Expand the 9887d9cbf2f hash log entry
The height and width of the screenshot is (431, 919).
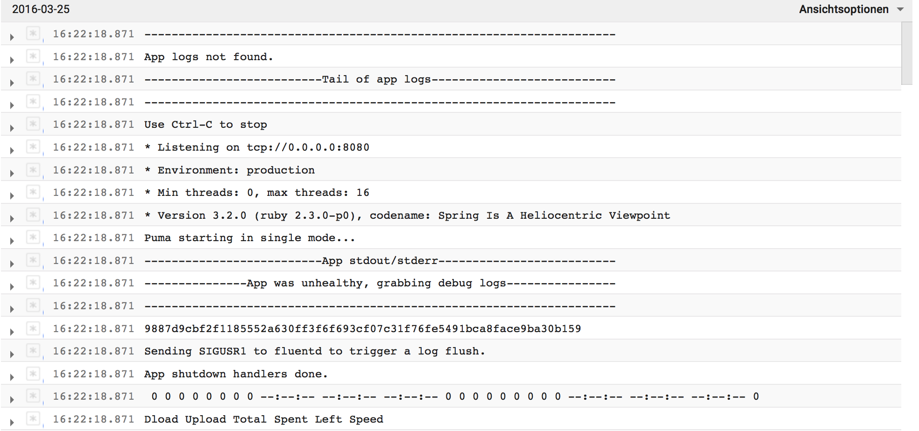pos(12,332)
